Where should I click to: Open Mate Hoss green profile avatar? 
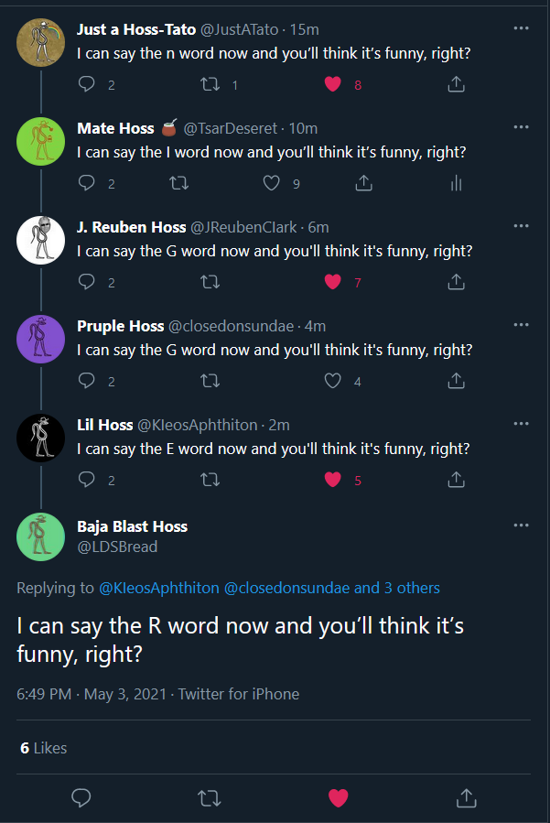(40, 141)
